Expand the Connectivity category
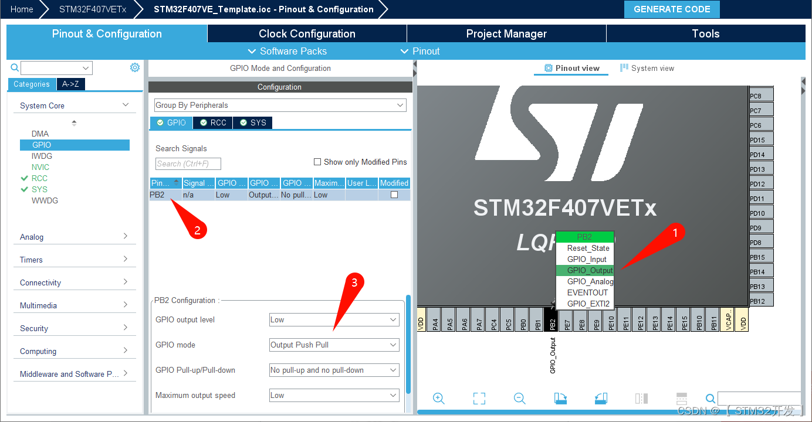Screen dimensions: 812x422 pos(75,283)
